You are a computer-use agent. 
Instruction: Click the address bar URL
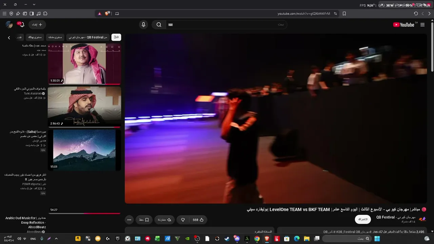click(304, 14)
